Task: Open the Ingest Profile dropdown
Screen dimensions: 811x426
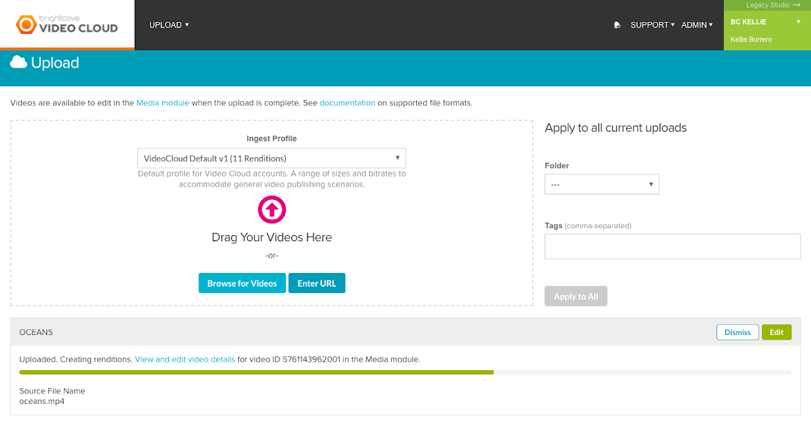Action: [271, 159]
